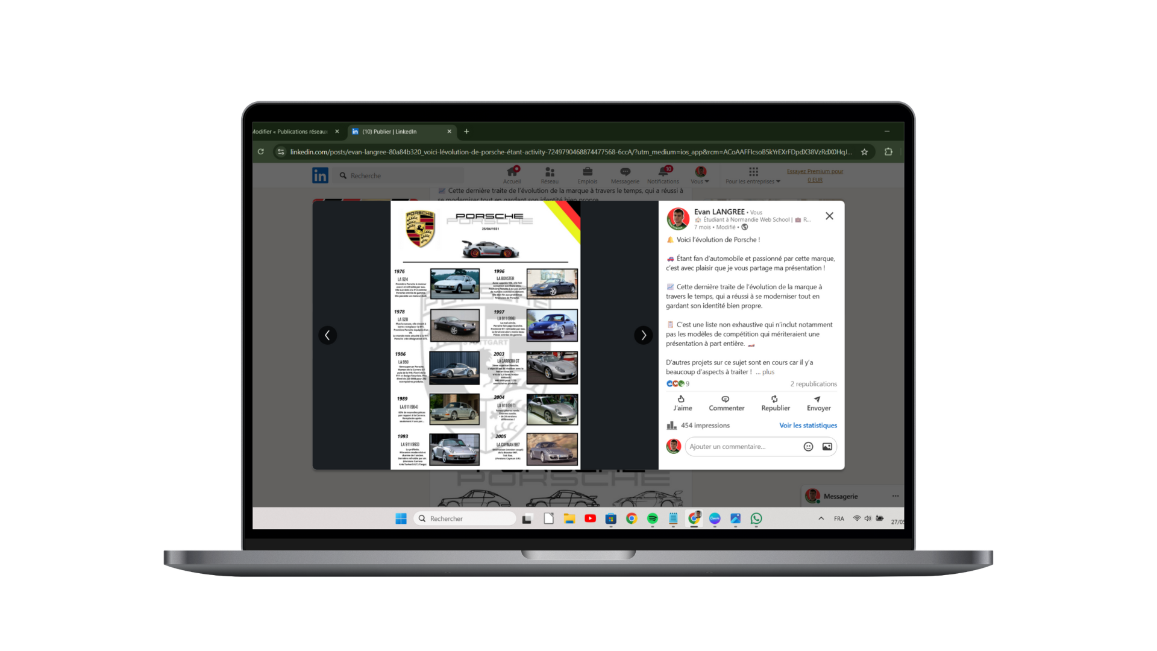Click Evan LANGREE's profile photo

point(678,219)
